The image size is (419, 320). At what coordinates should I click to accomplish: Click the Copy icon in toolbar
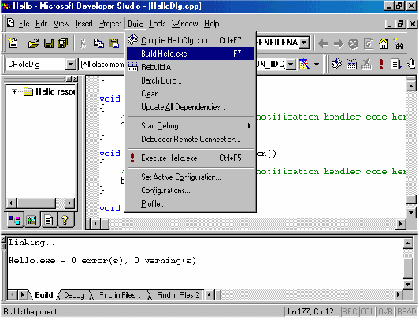click(x=98, y=43)
